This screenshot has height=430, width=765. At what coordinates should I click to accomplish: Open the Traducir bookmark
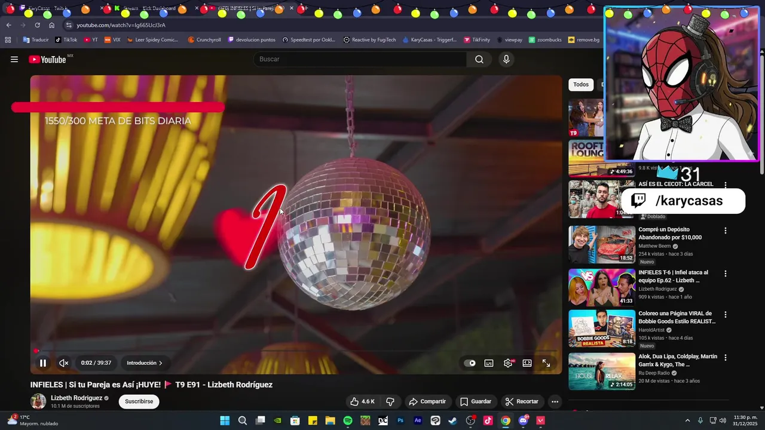point(36,40)
